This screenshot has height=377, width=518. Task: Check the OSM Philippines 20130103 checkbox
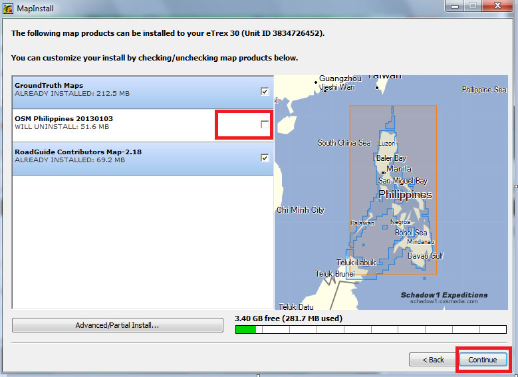(265, 124)
